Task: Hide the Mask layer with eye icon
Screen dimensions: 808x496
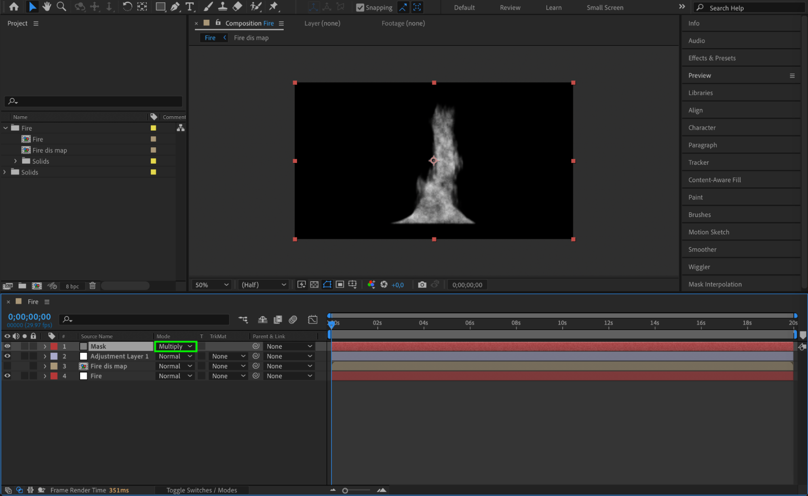Action: point(7,346)
